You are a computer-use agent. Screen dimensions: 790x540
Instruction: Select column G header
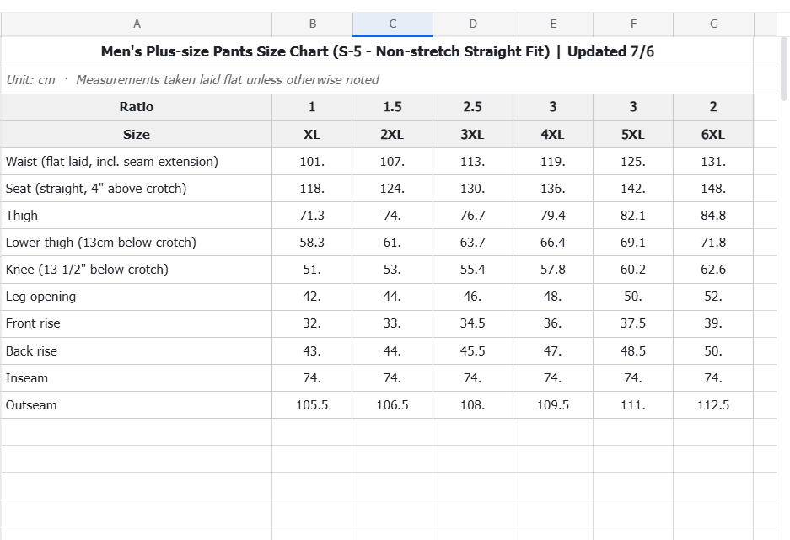pos(713,24)
